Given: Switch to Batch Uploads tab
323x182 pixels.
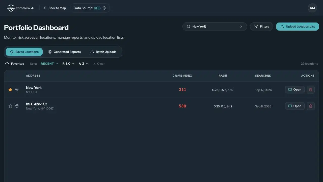Looking at the screenshot, I should [x=103, y=52].
